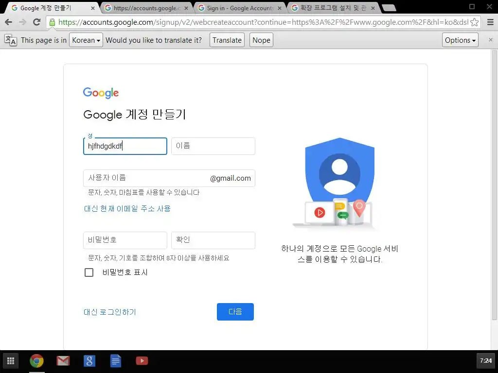Click the restore window button
The height and width of the screenshot is (373, 498).
pos(472,7)
